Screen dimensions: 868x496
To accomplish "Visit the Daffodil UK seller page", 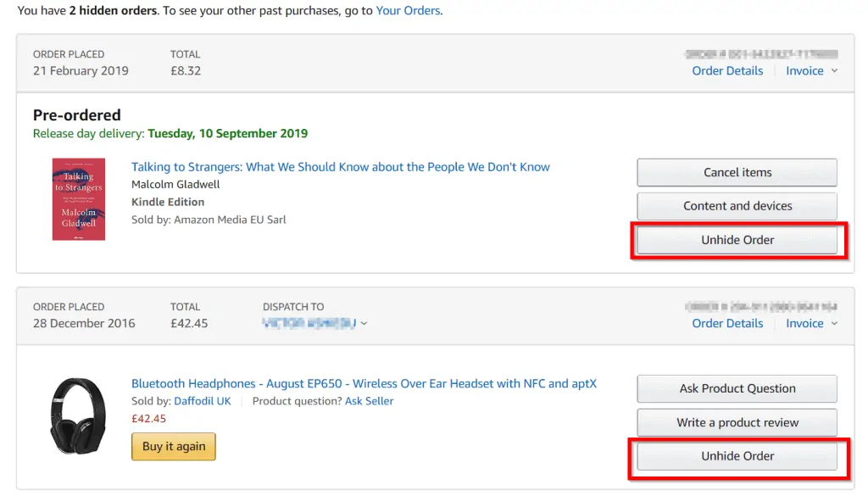I will (203, 401).
